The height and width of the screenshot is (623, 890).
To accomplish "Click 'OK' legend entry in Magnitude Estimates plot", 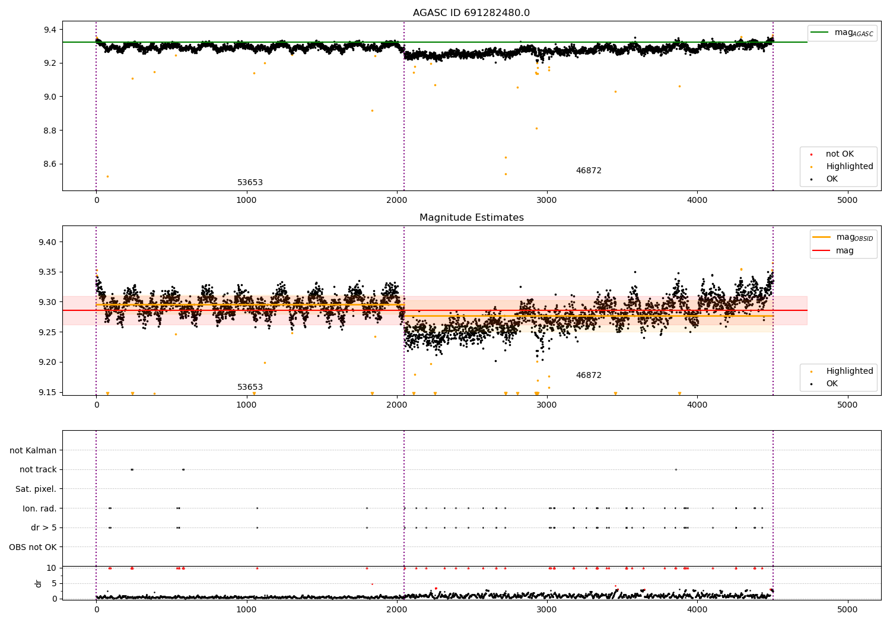I will click(x=824, y=384).
